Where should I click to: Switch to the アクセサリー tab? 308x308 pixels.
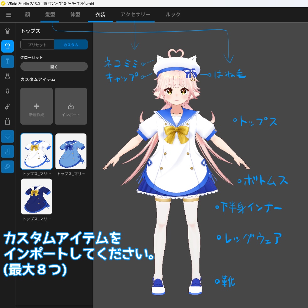tap(135, 14)
